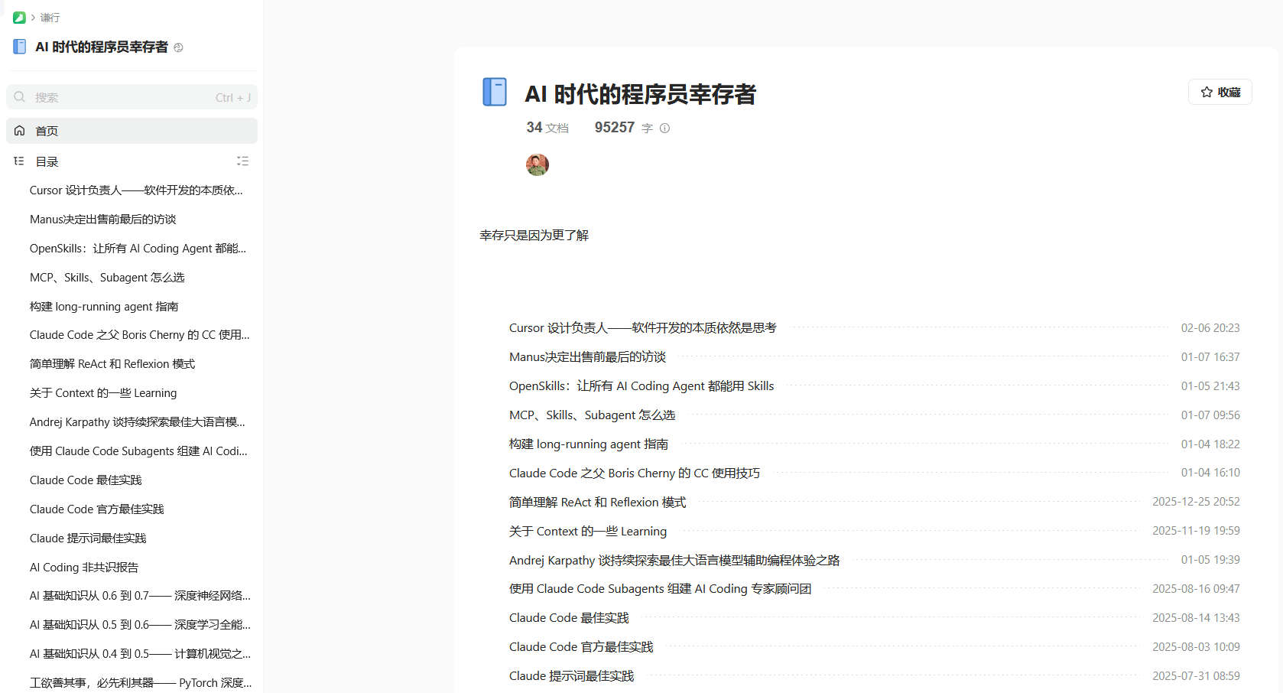Open main list link Claude 提示词最佳实践
Viewport: 1283px width, 693px height.
(572, 676)
